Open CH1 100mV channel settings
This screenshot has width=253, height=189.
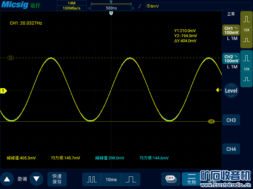(x=231, y=30)
